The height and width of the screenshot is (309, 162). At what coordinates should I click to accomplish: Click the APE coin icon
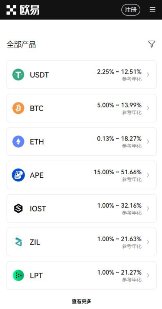tap(18, 175)
